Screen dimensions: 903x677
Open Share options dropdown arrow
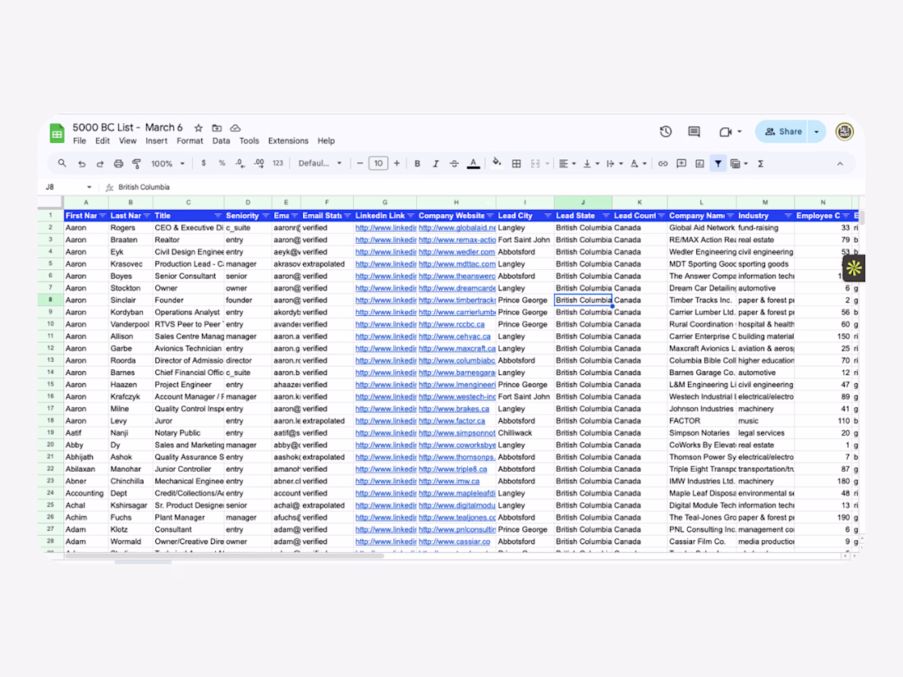click(817, 132)
